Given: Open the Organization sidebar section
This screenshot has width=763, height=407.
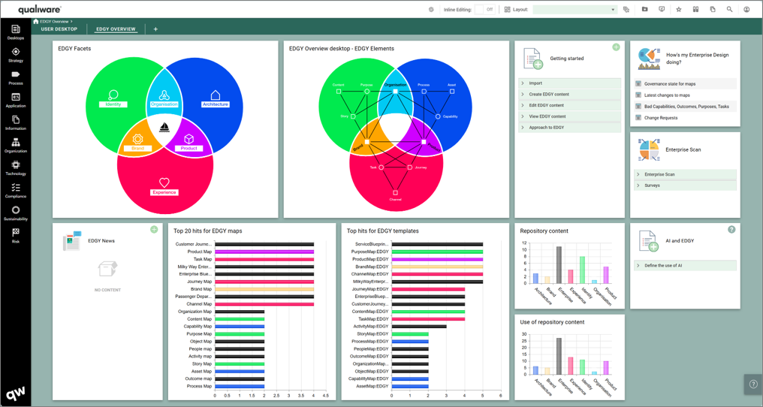Looking at the screenshot, I should click(x=16, y=146).
